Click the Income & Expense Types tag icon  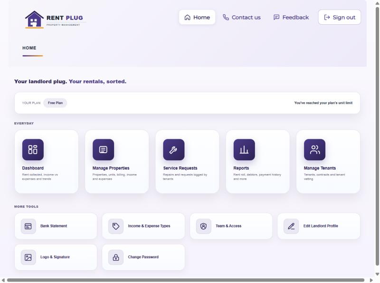(x=116, y=226)
